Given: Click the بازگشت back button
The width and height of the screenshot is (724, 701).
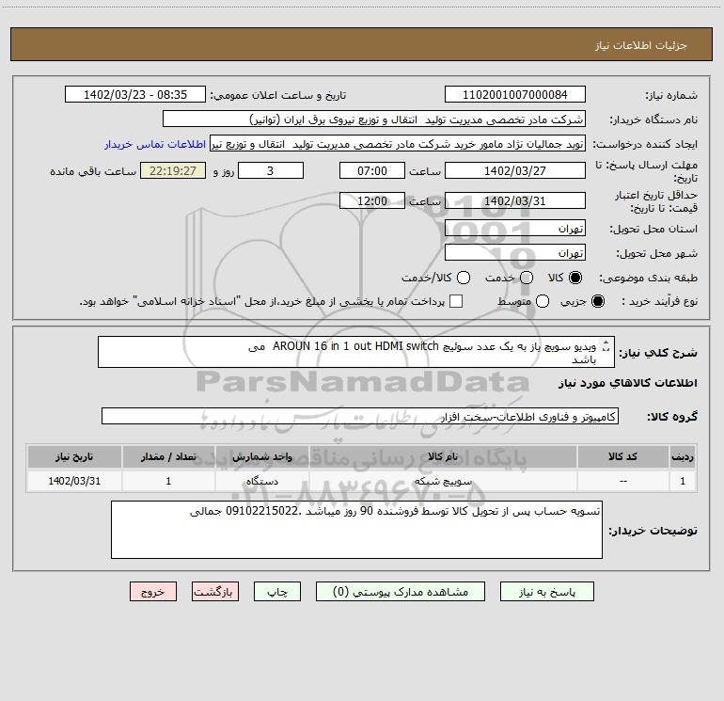Looking at the screenshot, I should (215, 592).
